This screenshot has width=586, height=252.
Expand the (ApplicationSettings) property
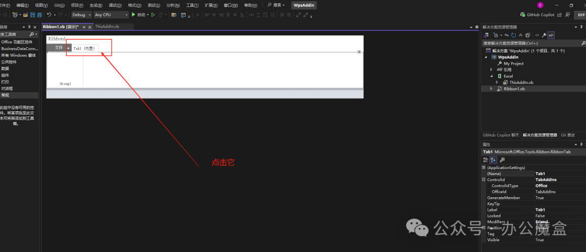click(x=484, y=167)
